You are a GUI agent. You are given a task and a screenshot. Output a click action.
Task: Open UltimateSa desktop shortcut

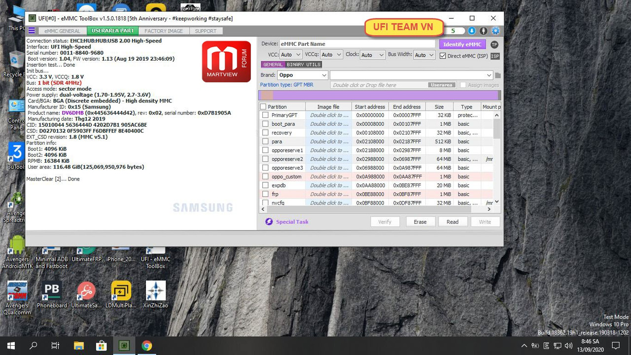(x=86, y=295)
